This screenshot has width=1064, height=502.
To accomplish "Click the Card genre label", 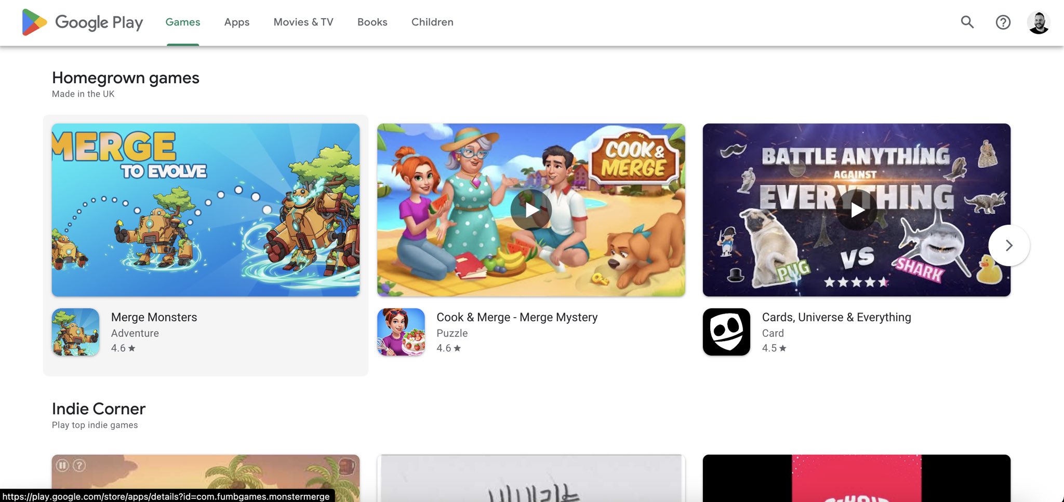I will pos(773,333).
